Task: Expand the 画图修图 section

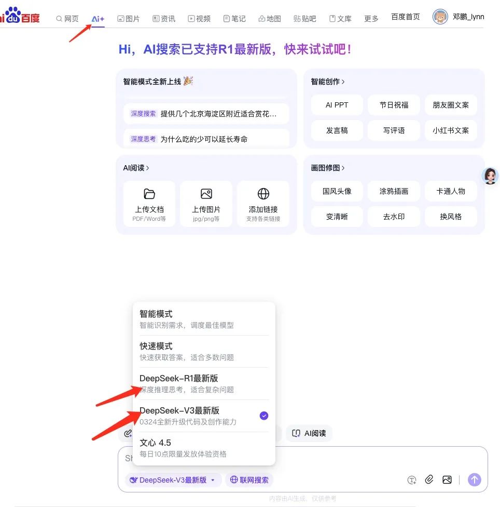Action: pos(328,168)
